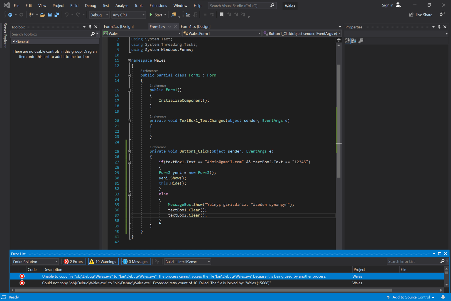The image size is (451, 301).
Task: Sort properties alphabetically in Properties panel
Action: tap(354, 41)
